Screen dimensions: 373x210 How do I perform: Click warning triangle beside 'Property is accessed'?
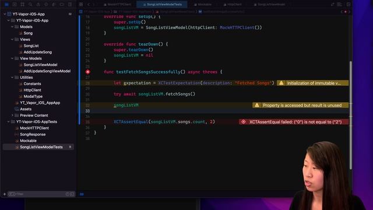coord(257,105)
